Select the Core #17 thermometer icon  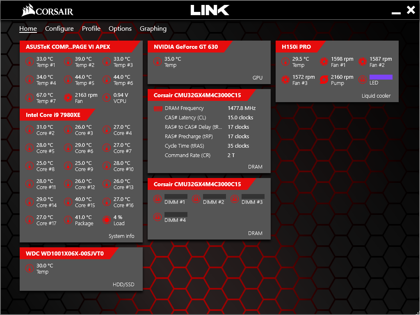click(30, 220)
